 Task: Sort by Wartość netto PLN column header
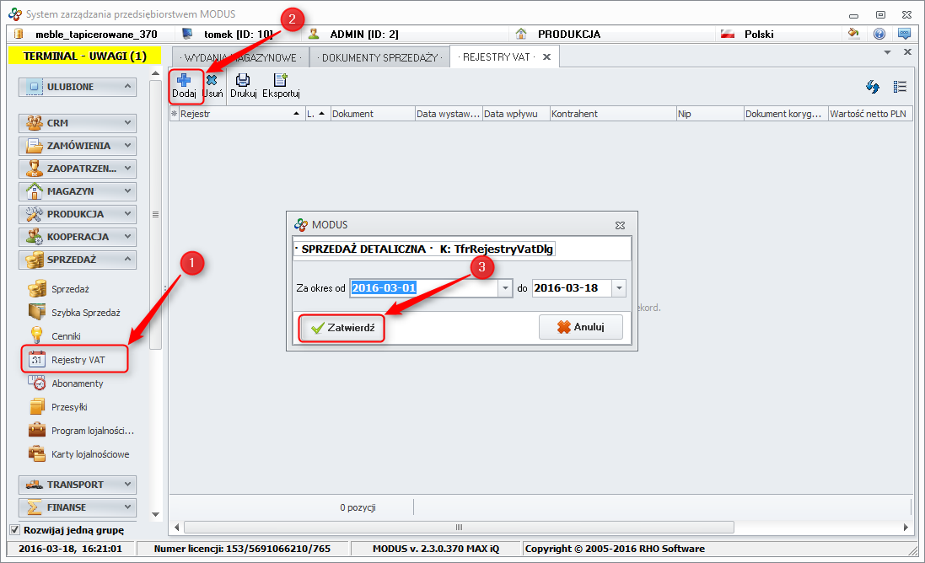pos(870,114)
